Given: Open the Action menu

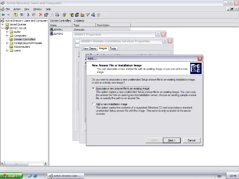Looking at the screenshot, I should [x=17, y=9].
